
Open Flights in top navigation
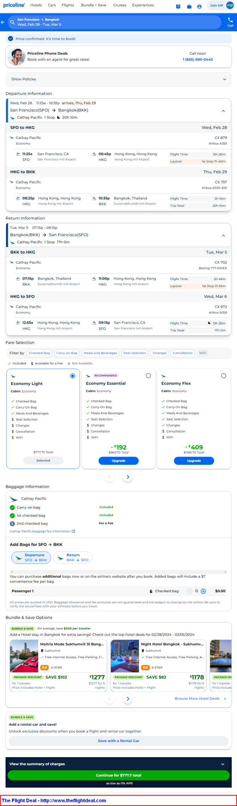(x=68, y=5)
